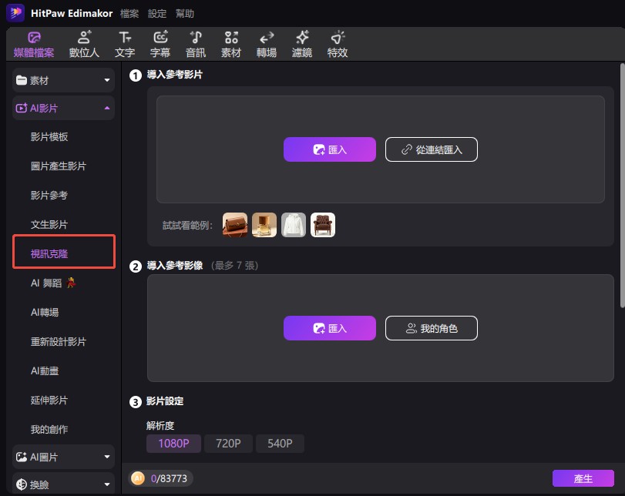
Task: Open the 字幕 subtitles tool
Action: 160,44
